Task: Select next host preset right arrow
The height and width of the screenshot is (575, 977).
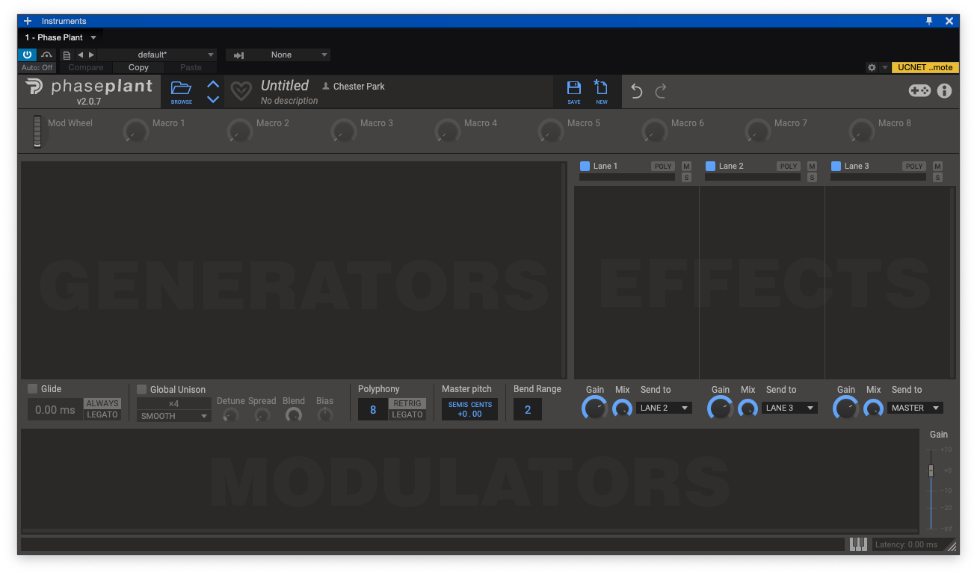Action: (x=91, y=55)
